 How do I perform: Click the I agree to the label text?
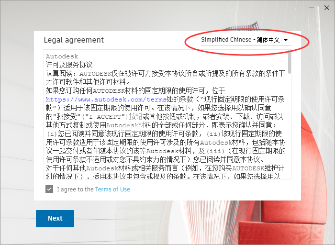[75, 189]
